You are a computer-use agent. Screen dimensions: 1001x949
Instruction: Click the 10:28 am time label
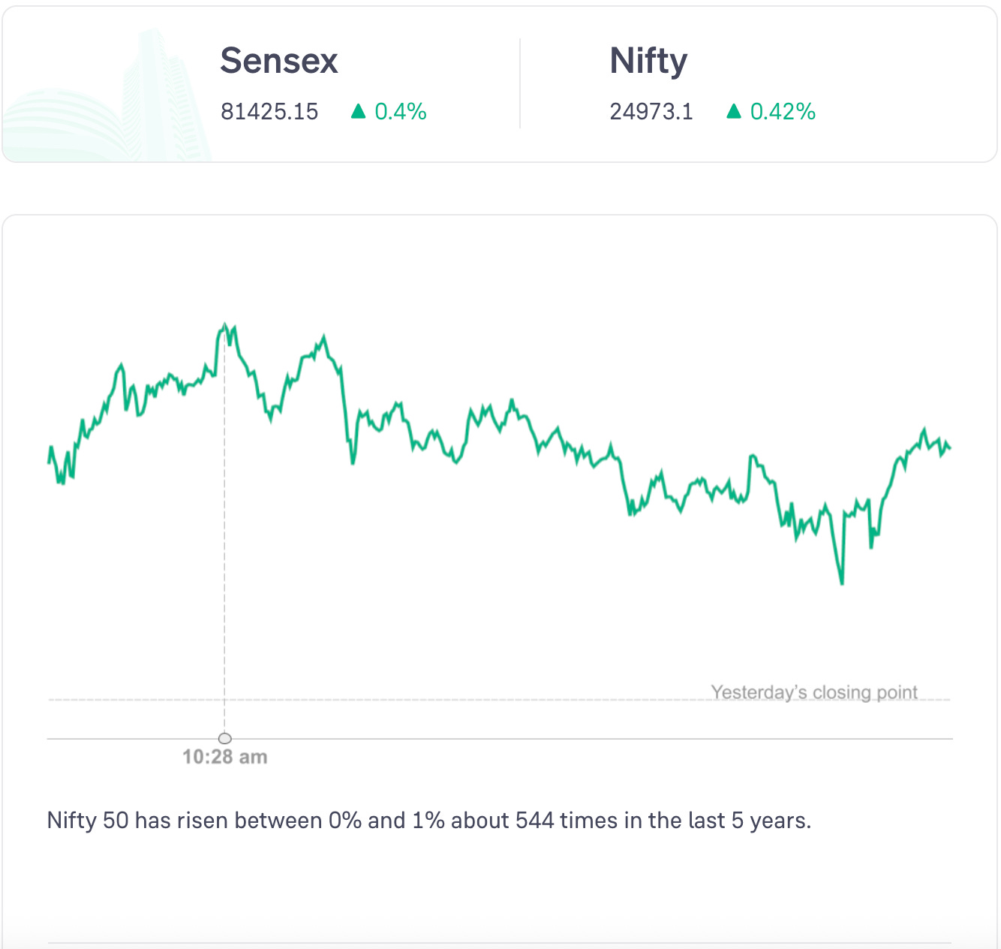point(224,757)
